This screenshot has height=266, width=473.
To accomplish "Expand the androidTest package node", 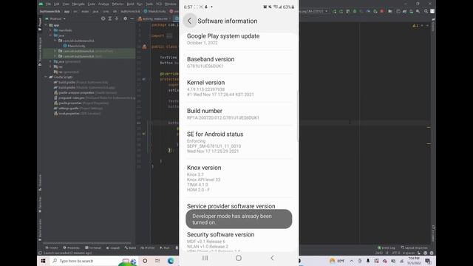I will [55, 51].
